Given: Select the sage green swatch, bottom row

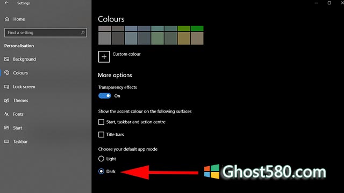Looking at the screenshot, I should 157,38.
